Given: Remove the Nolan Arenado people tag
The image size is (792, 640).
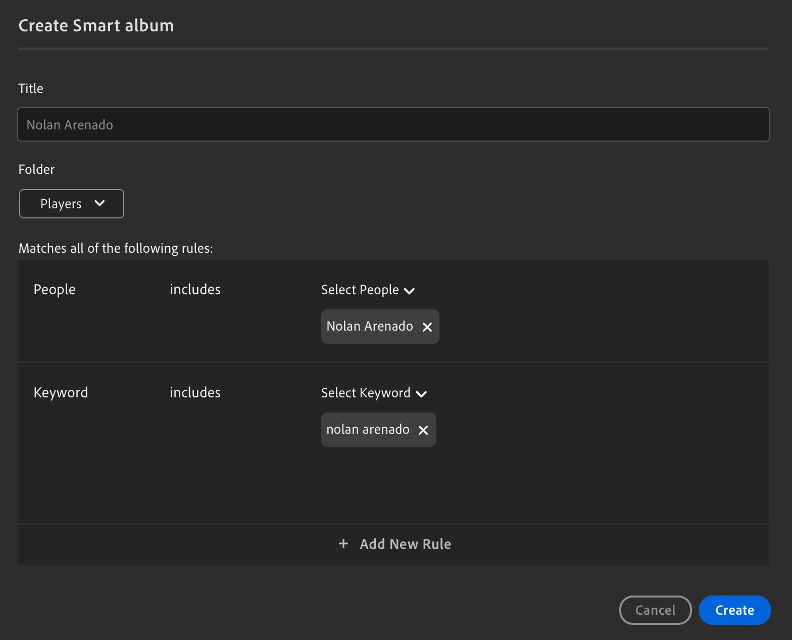Looking at the screenshot, I should click(x=427, y=327).
